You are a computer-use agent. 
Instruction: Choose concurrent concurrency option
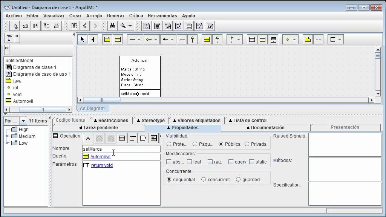tap(203, 180)
